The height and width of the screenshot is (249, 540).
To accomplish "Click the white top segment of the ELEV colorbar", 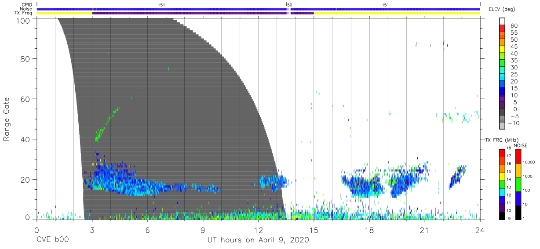I will (x=502, y=22).
